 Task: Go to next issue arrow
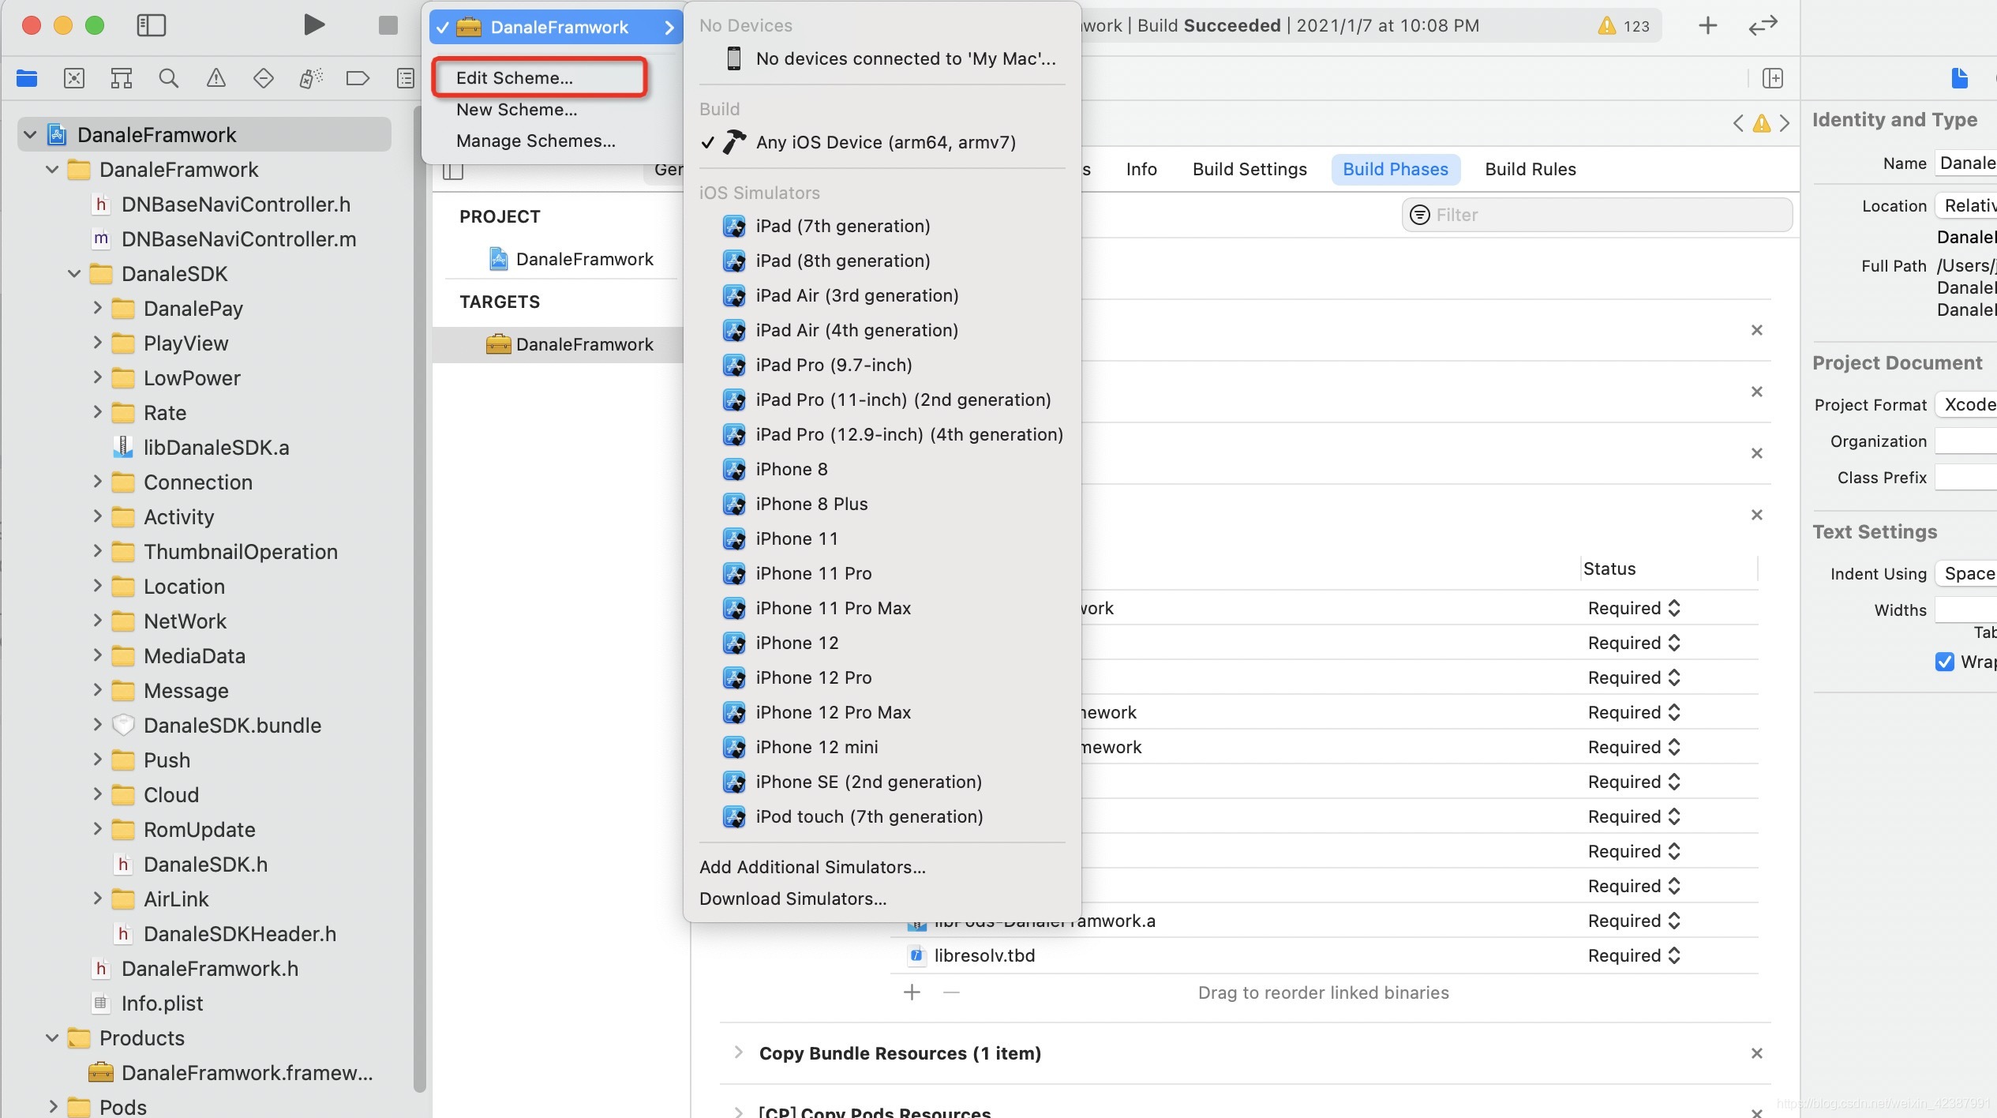1784,123
